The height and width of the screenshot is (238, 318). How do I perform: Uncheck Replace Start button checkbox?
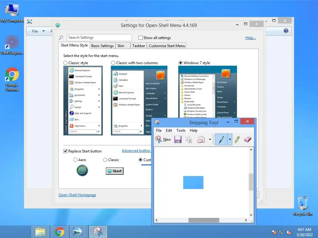[x=65, y=151]
